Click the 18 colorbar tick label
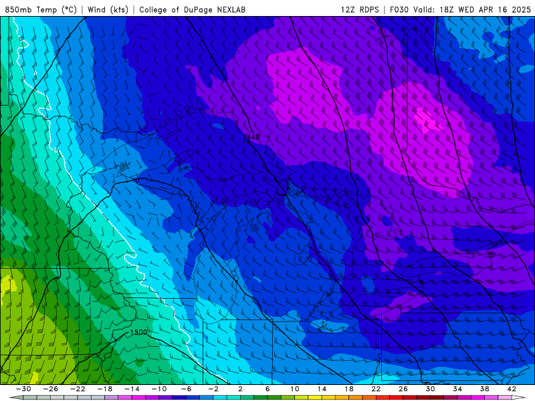 (349, 389)
